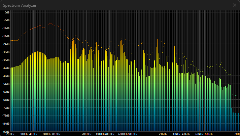
Task: Close the Spectrum Analyzer window
Action: 234,5
